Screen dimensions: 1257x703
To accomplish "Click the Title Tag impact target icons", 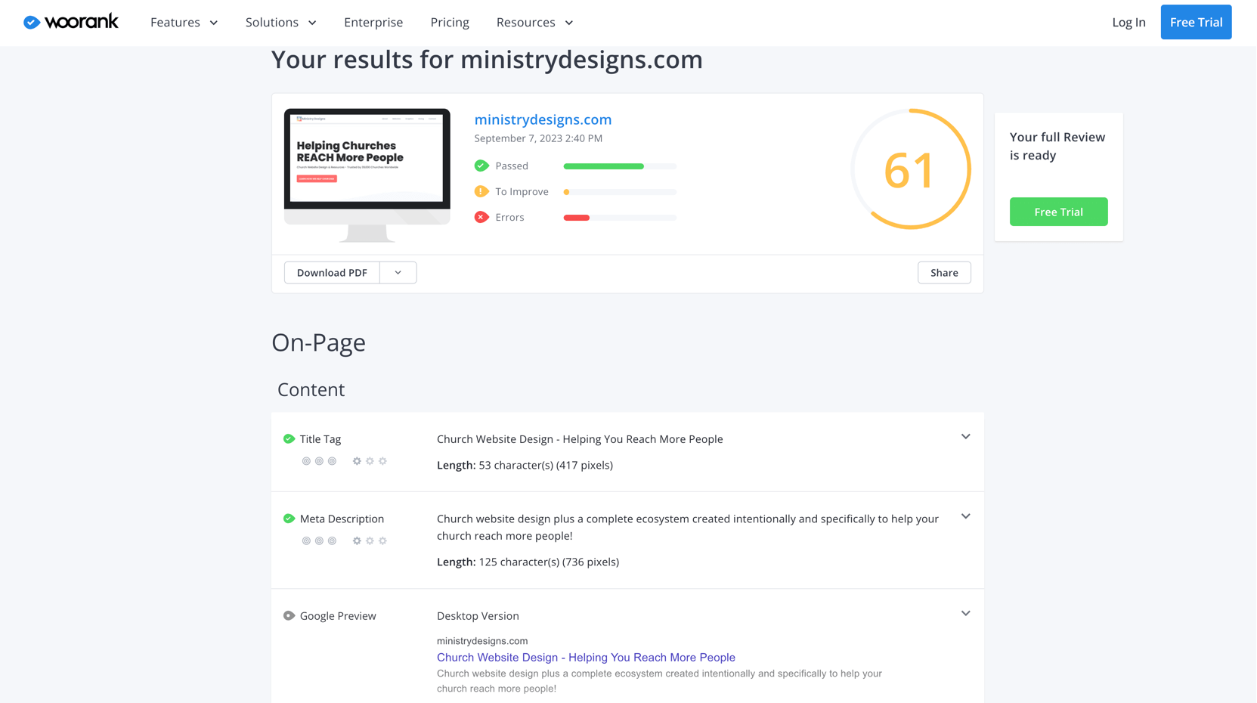I will click(319, 461).
